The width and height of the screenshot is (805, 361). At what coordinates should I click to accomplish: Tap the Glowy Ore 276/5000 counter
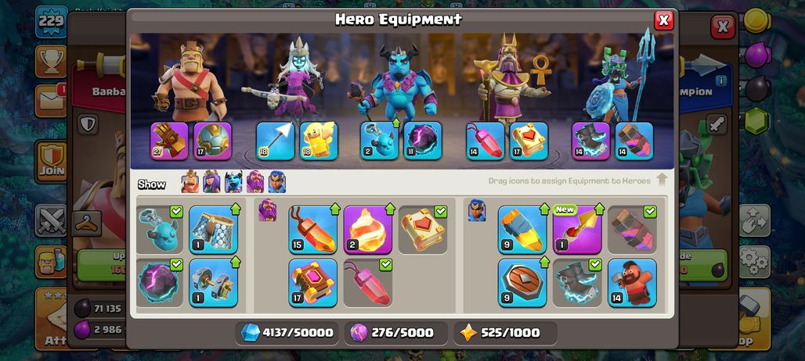[x=395, y=333]
